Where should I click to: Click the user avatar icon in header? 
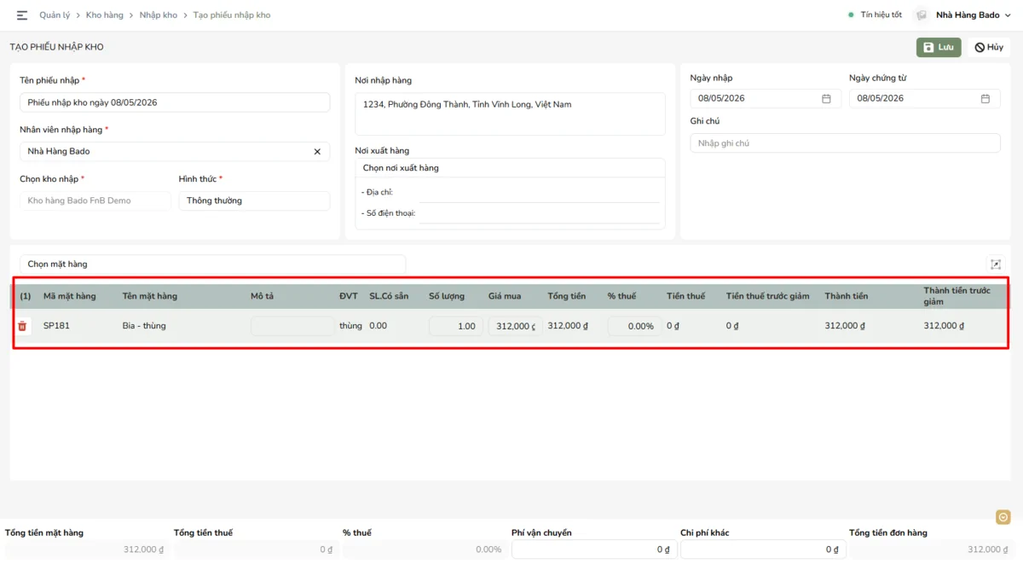[921, 15]
